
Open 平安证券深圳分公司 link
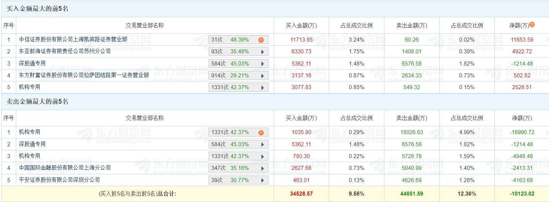(x=59, y=180)
